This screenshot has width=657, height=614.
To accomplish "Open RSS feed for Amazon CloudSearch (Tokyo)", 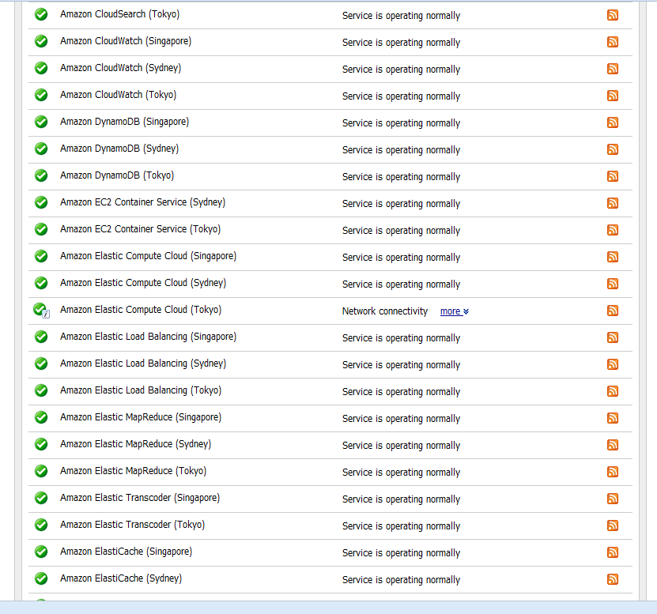I will 613,15.
